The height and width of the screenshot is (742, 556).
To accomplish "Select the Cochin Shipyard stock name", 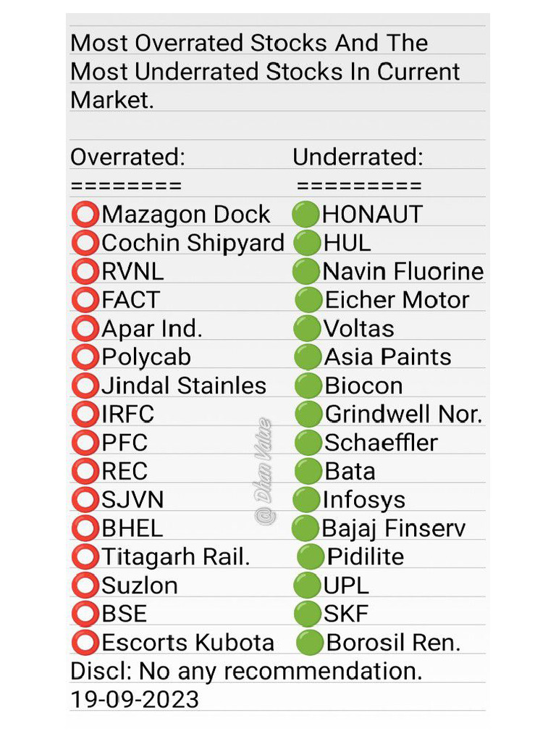I will tap(193, 243).
